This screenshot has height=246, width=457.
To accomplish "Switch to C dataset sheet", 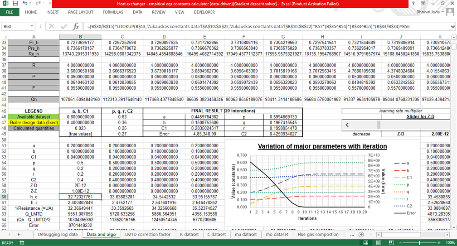I will 217,234.
